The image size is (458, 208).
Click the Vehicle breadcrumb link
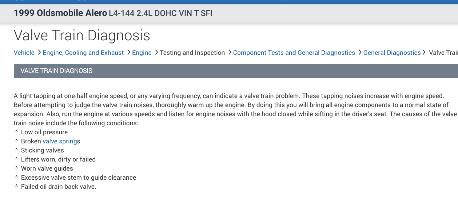point(24,53)
